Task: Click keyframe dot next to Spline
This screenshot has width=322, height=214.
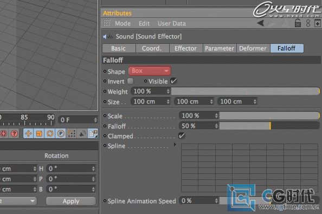Action: 105,146
